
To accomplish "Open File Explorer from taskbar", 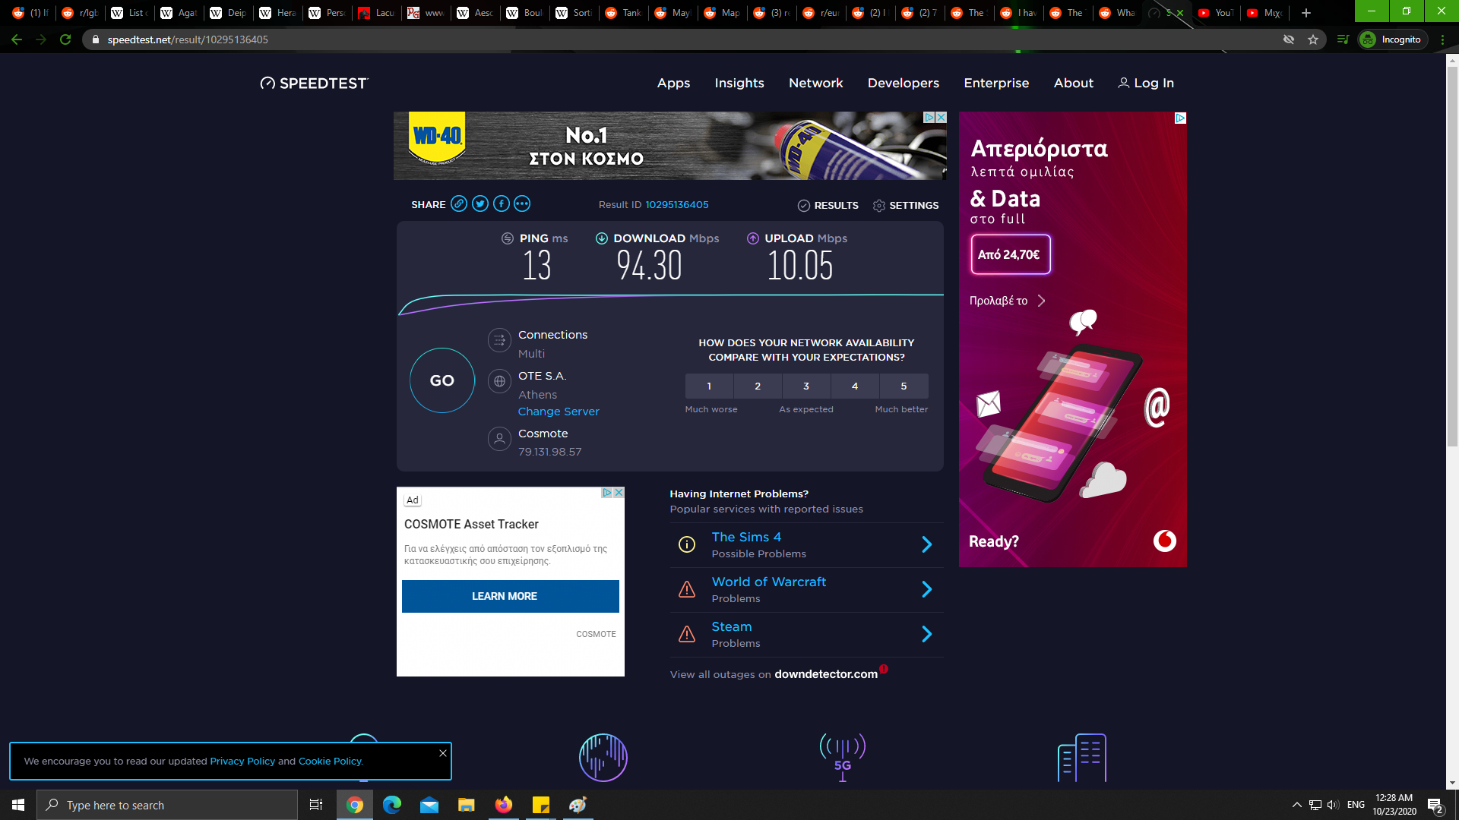I will [x=467, y=805].
